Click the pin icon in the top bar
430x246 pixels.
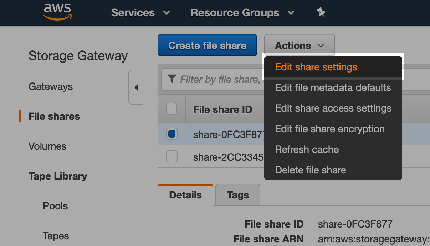[321, 12]
